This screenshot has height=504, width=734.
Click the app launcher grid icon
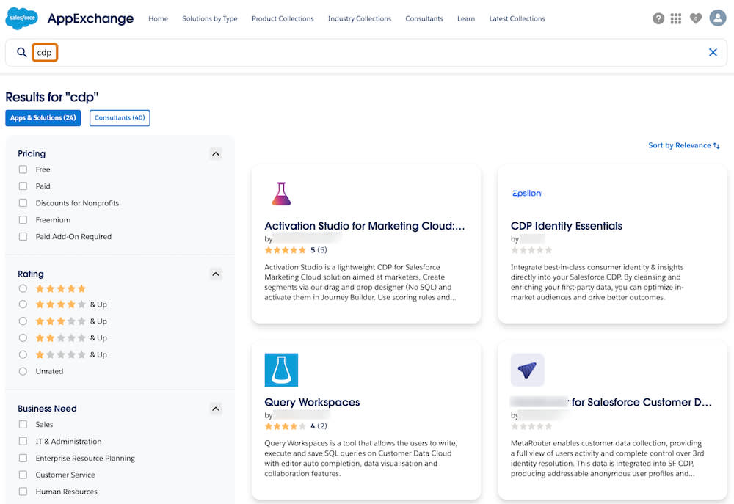pyautogui.click(x=676, y=18)
